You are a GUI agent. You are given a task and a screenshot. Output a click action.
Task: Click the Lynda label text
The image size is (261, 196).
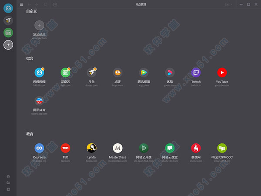coord(91,157)
